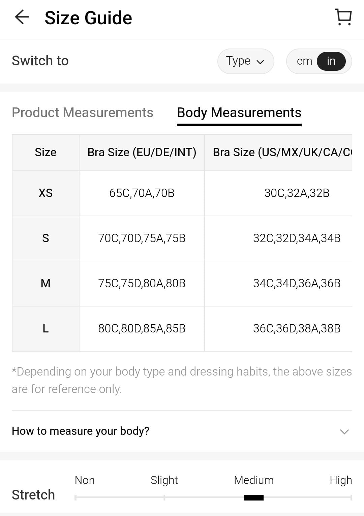Screen dimensions: 364x516
Task: Select the in unit option
Action: 331,61
